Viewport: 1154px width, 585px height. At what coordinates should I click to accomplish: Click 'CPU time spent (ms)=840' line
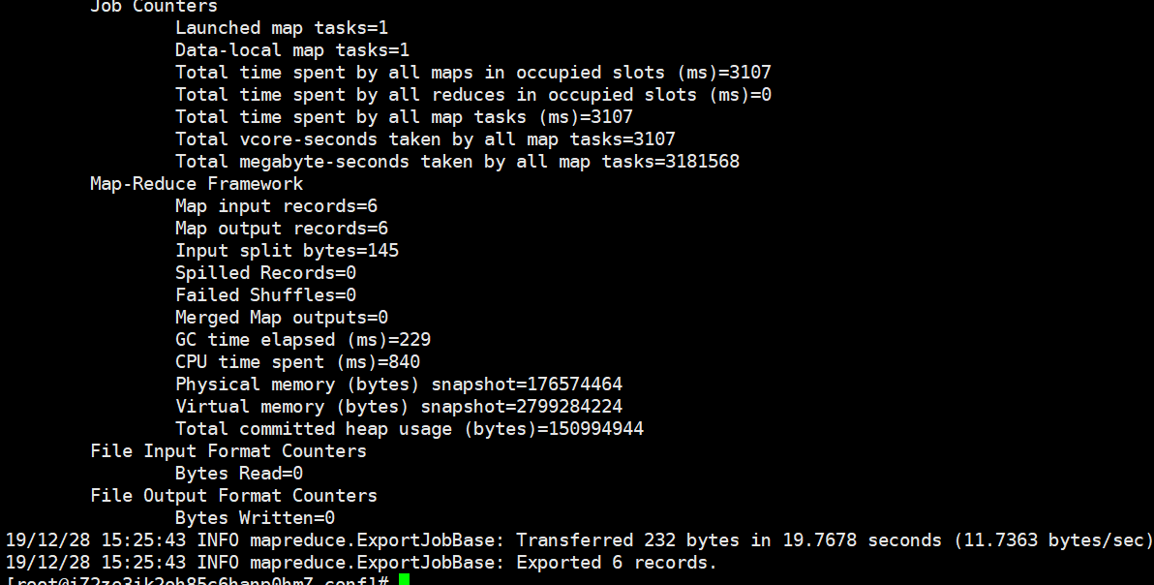[x=297, y=362]
